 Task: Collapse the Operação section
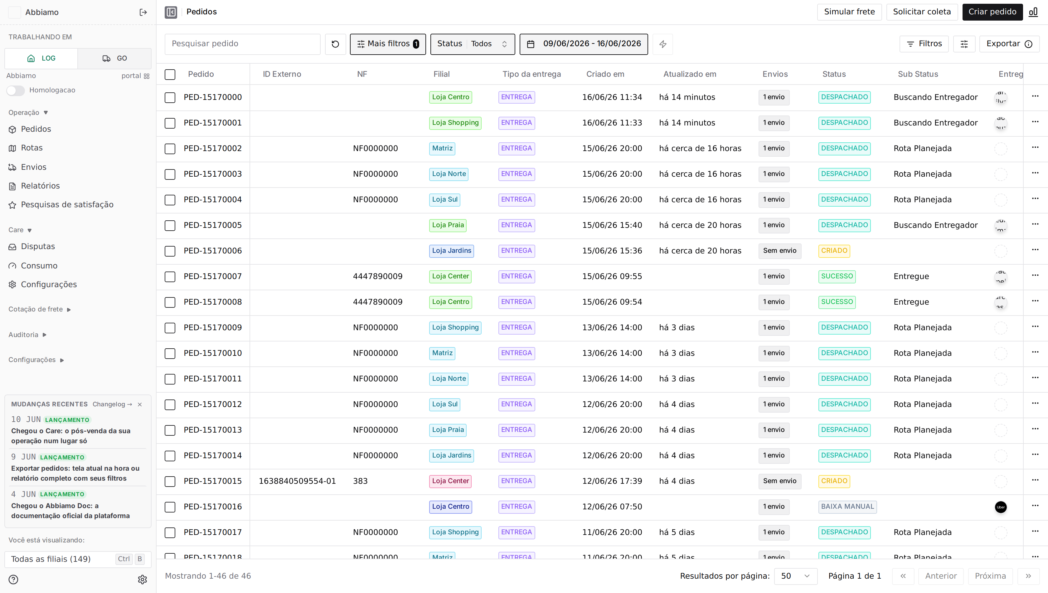click(28, 113)
